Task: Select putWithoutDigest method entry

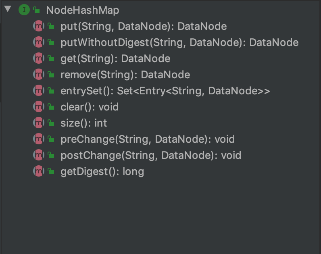Action: pyautogui.click(x=179, y=42)
